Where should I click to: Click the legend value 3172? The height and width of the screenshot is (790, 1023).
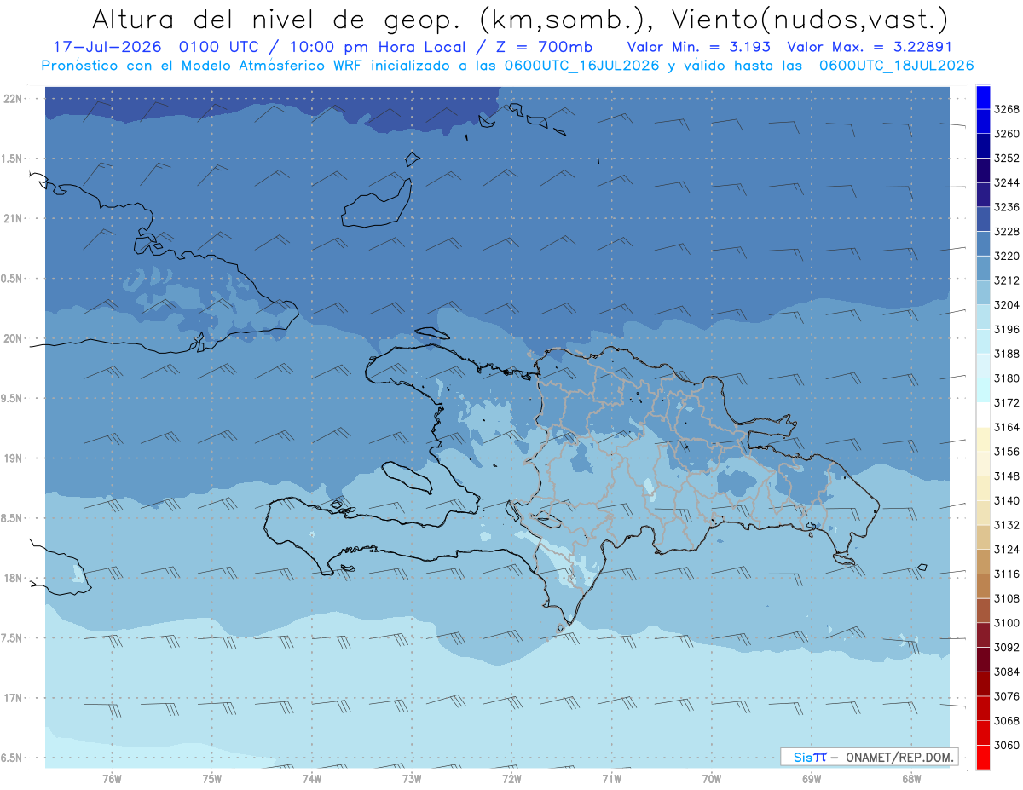click(x=1007, y=403)
